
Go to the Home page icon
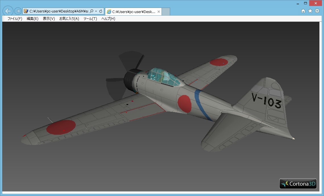[x=303, y=11]
